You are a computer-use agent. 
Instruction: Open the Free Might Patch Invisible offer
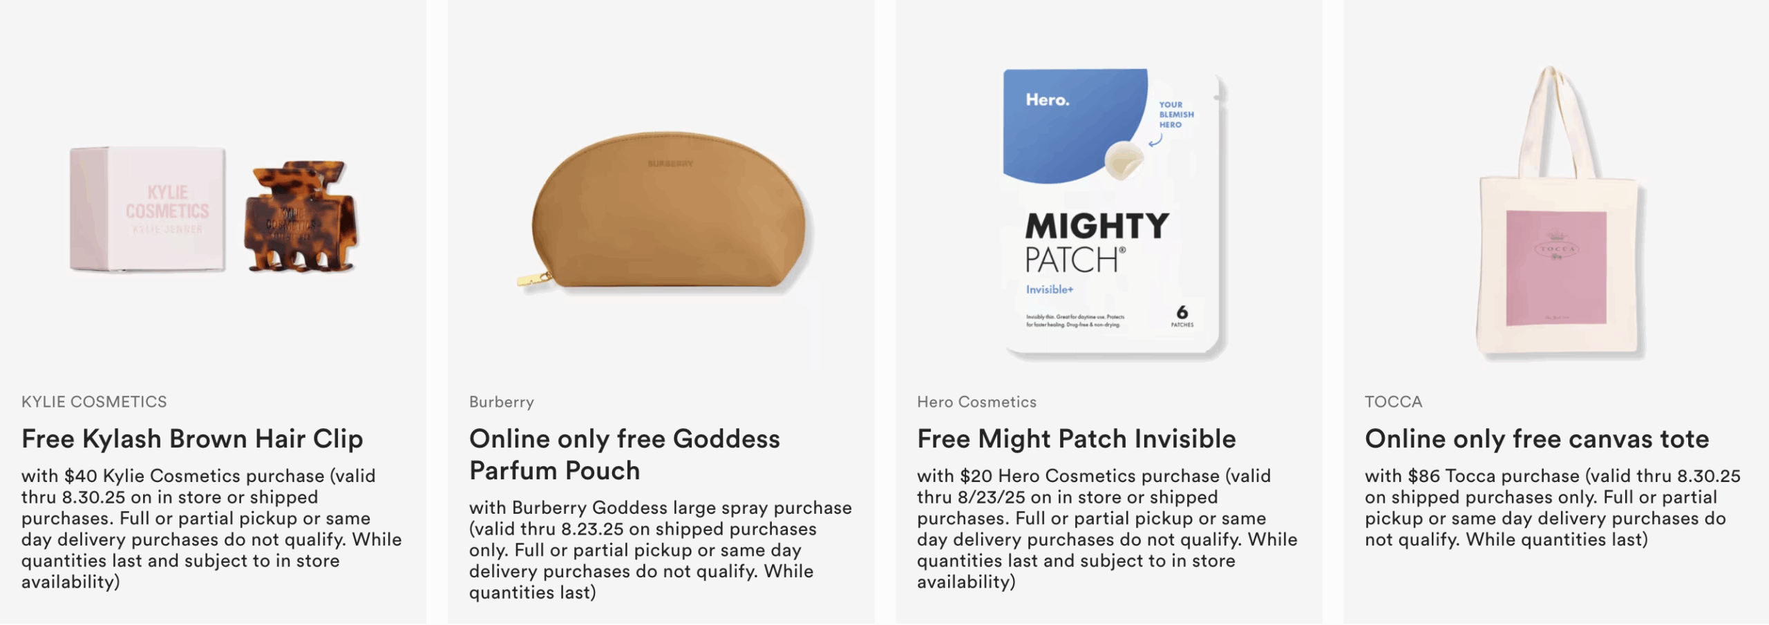pyautogui.click(x=1076, y=439)
